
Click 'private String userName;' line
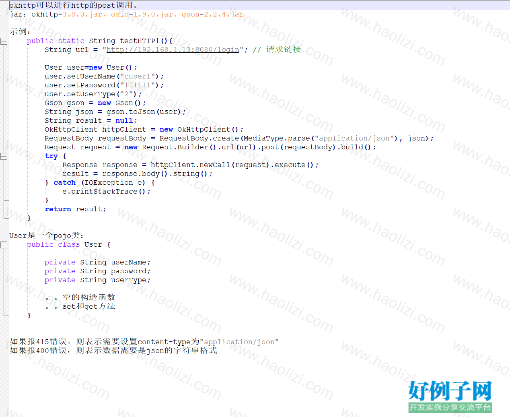coord(98,262)
